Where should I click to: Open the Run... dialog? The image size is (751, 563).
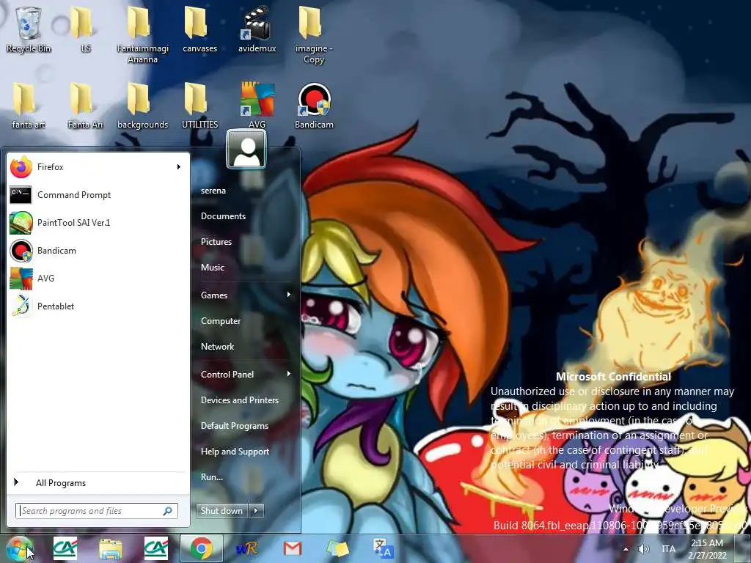coord(212,477)
